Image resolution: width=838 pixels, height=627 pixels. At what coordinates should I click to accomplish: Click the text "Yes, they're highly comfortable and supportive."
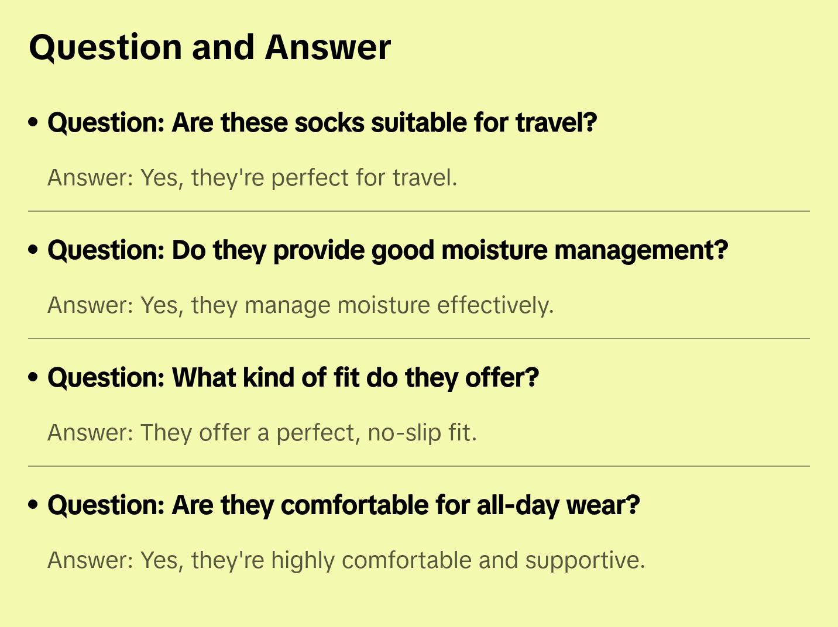tap(393, 560)
